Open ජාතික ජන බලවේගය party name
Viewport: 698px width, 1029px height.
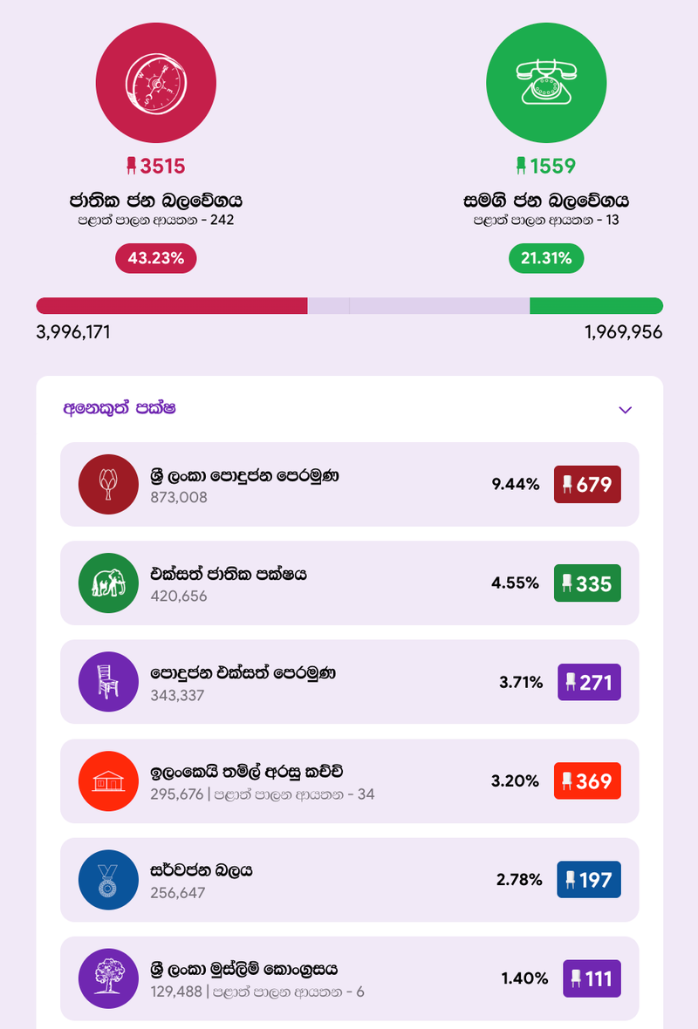tap(155, 201)
